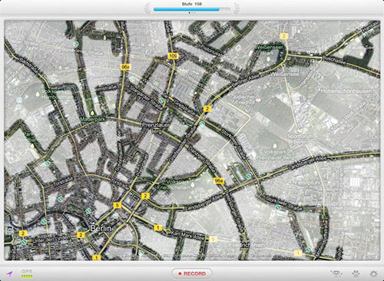This screenshot has width=384, height=281.
Task: Open the trophy achievements icon
Action: click(336, 273)
